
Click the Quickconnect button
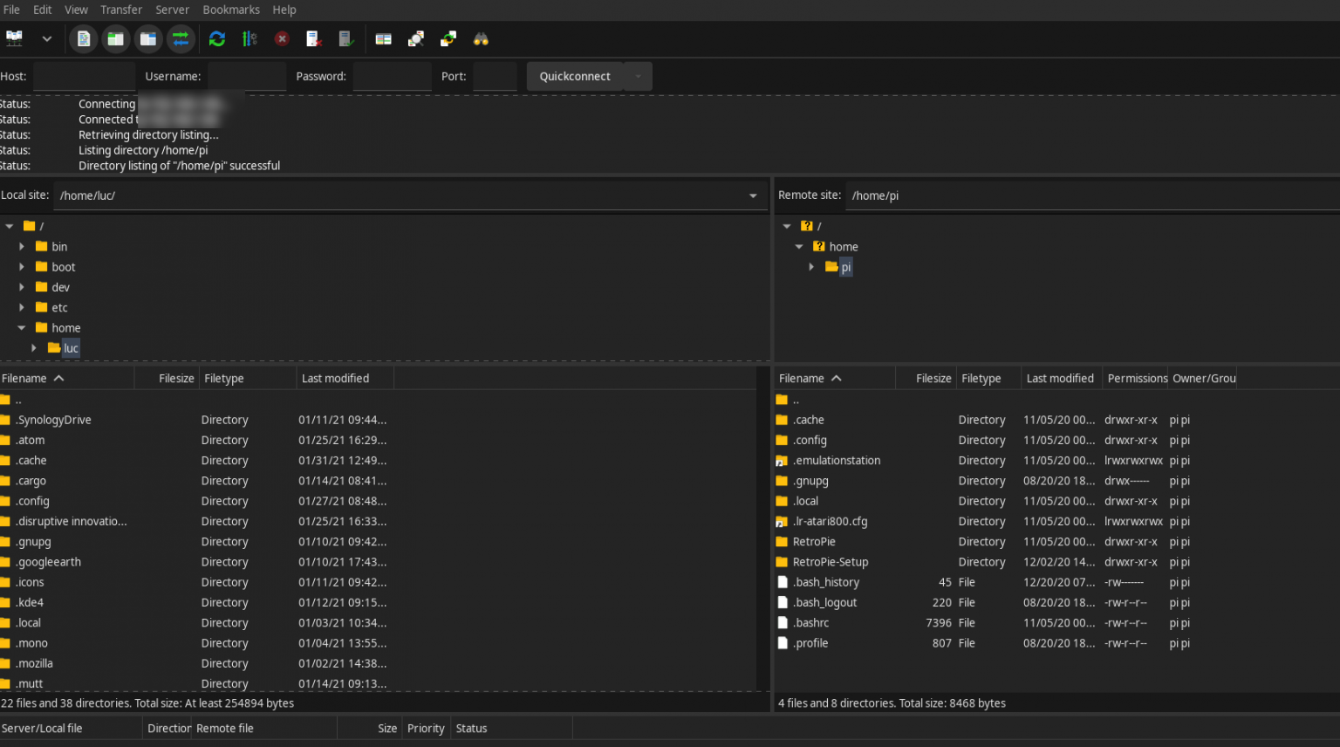tap(575, 76)
